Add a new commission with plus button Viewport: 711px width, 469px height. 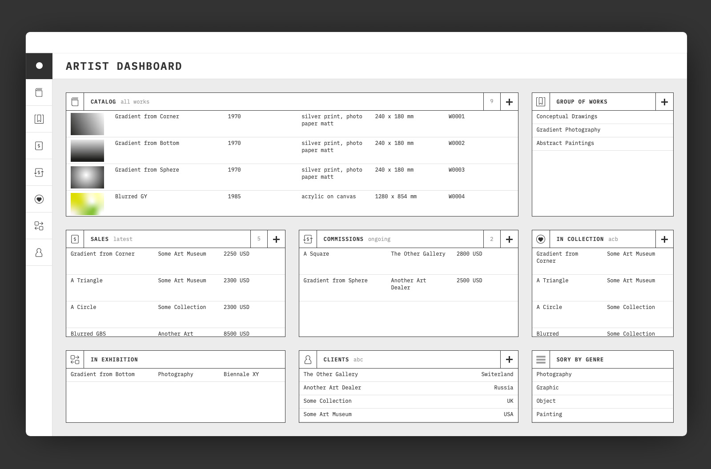point(509,239)
